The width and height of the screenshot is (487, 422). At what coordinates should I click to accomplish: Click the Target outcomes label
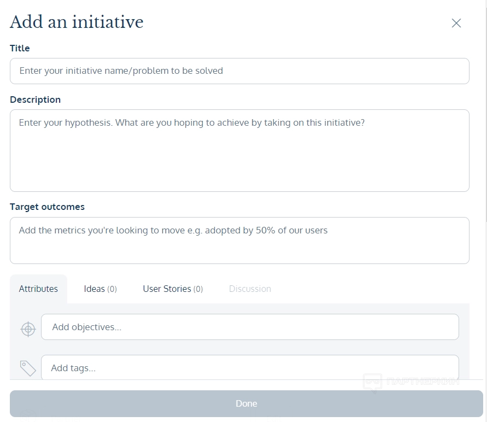click(x=47, y=207)
